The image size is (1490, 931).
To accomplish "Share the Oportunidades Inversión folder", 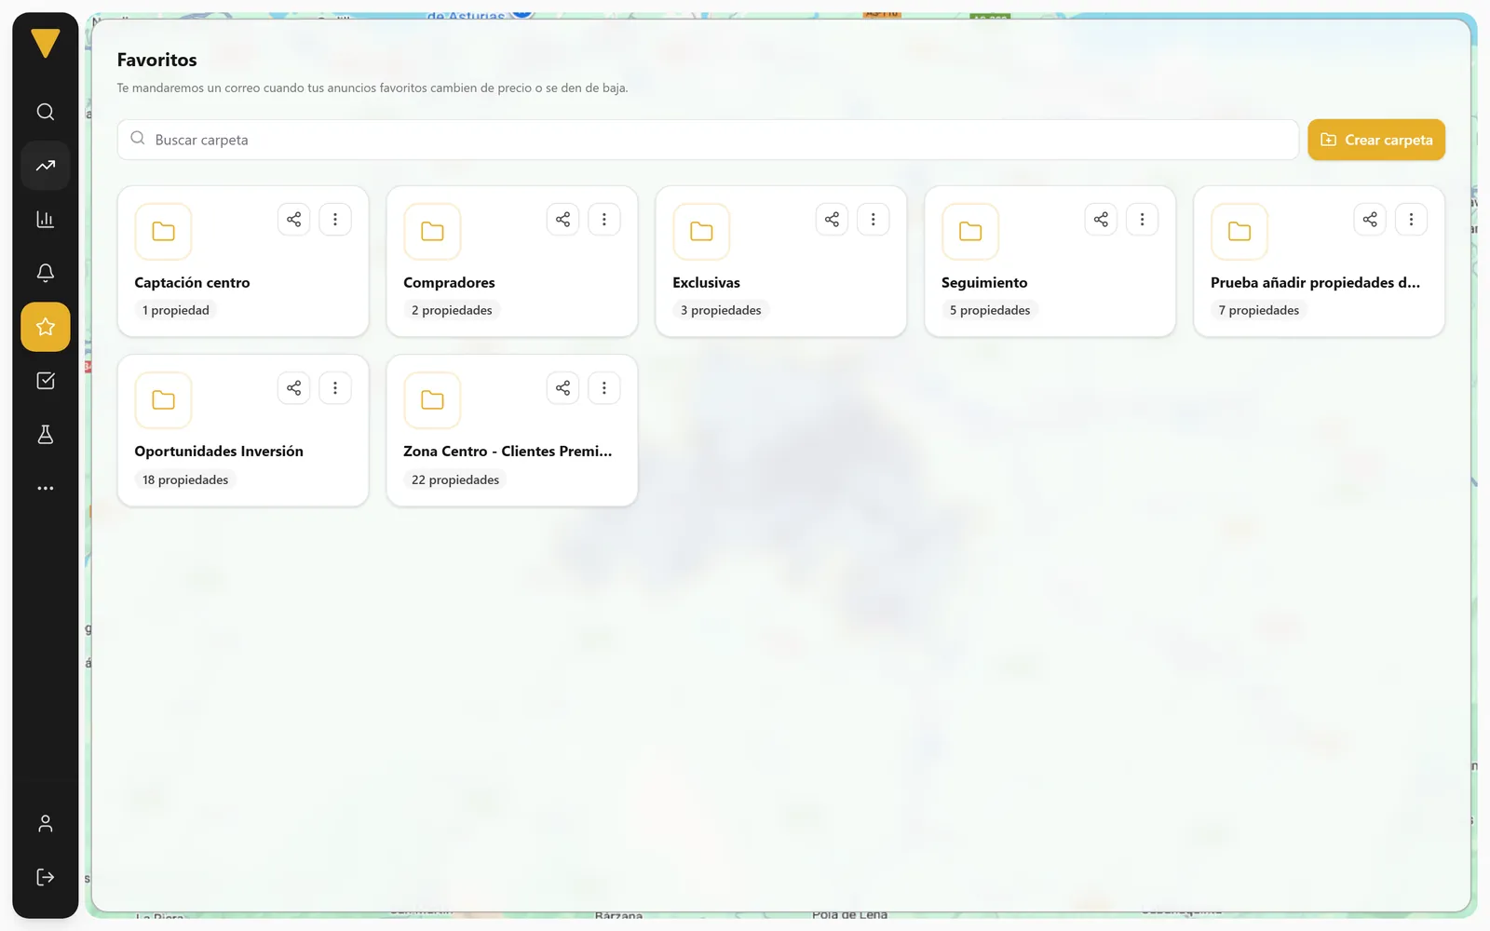I will tap(293, 388).
